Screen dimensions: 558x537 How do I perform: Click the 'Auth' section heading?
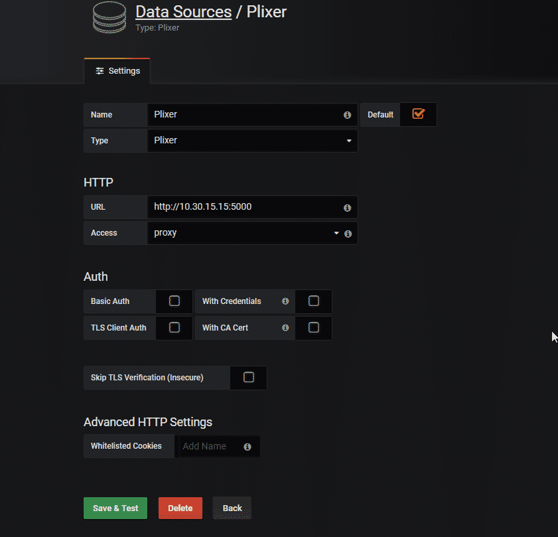[96, 277]
